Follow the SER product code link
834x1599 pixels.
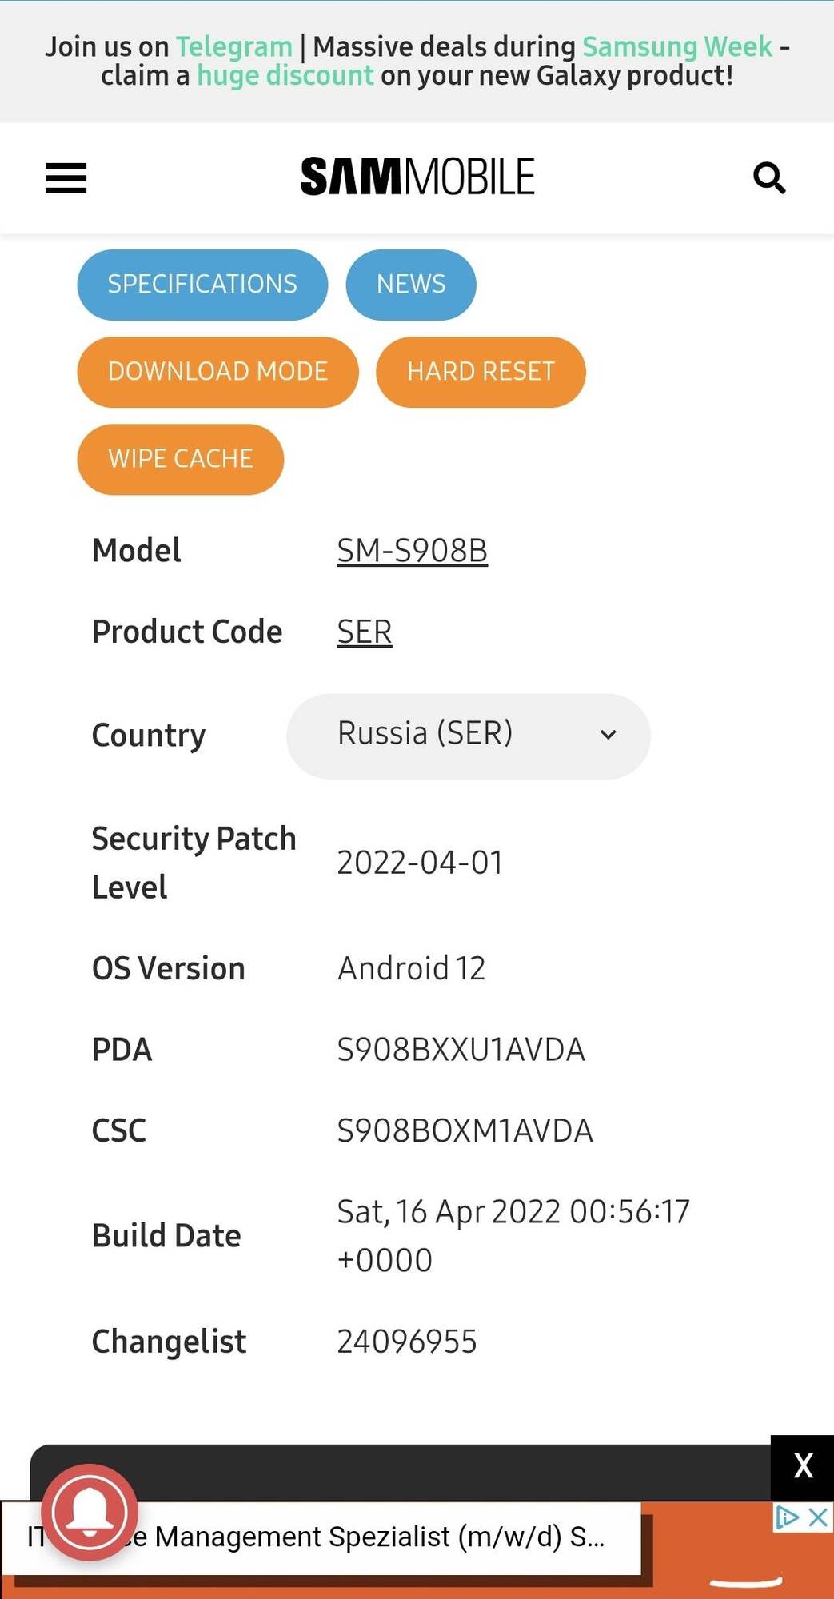pyautogui.click(x=365, y=632)
